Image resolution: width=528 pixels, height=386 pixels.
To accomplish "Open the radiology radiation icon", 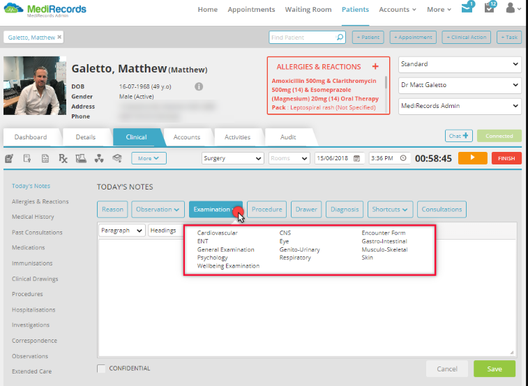I will pyautogui.click(x=99, y=158).
